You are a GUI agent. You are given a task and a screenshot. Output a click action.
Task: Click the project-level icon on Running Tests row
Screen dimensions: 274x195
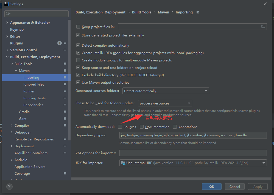tap(65, 98)
